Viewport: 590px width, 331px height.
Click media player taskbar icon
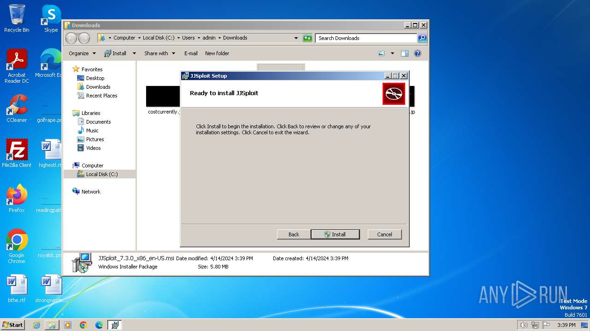(x=68, y=325)
